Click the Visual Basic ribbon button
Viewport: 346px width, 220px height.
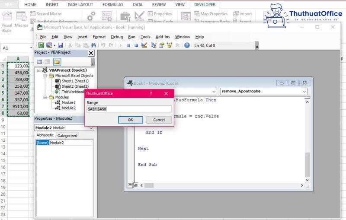pyautogui.click(x=7, y=22)
